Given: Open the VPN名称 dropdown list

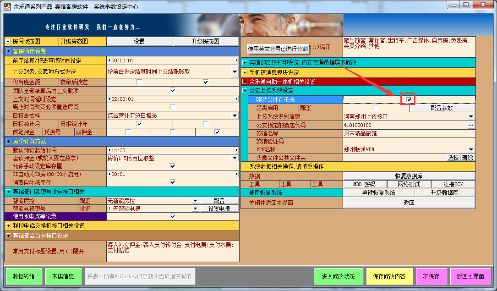Looking at the screenshot, I should point(471,149).
